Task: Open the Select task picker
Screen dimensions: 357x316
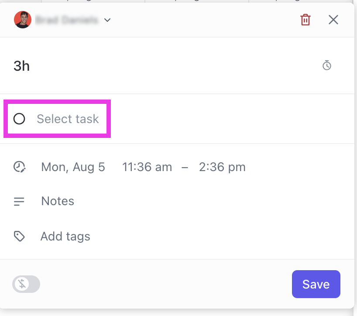Action: (68, 119)
